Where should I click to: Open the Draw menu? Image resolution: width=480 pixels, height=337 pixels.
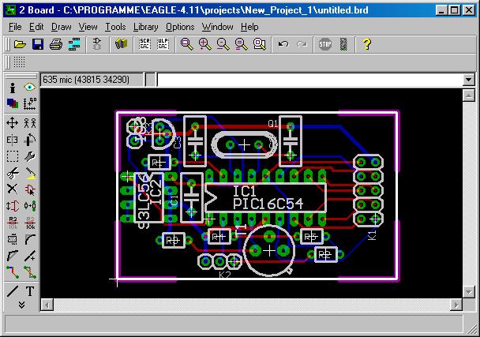(x=62, y=27)
